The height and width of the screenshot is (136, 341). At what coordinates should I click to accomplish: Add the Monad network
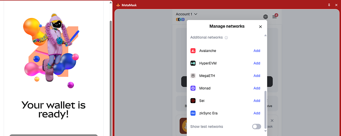tap(257, 88)
